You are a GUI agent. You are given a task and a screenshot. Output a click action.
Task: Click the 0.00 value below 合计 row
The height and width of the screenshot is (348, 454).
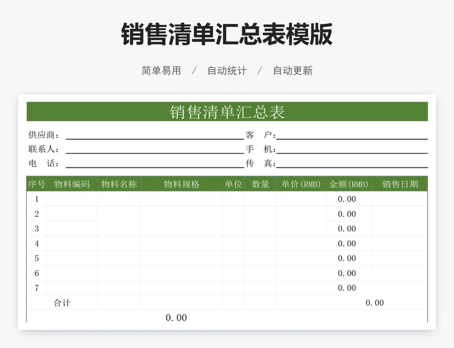coord(176,317)
